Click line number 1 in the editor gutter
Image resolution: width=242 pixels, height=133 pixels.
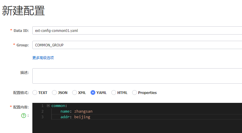pos(42,106)
